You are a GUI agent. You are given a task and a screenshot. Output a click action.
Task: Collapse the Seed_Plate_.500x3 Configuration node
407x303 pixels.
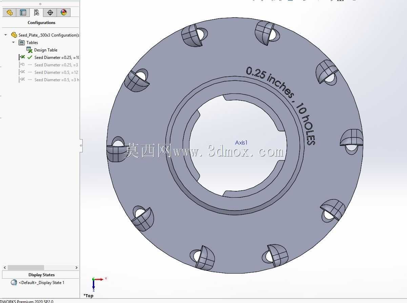(x=6, y=35)
